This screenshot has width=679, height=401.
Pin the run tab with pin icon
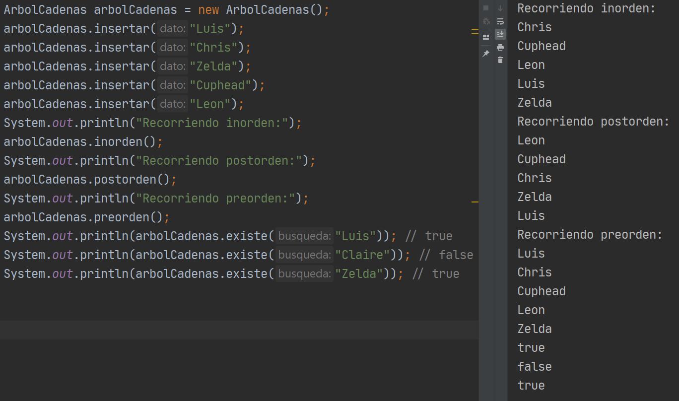[x=486, y=54]
